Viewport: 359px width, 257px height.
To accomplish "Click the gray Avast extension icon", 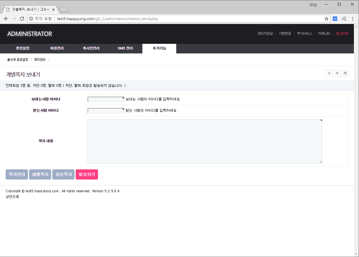I will point(344,19).
